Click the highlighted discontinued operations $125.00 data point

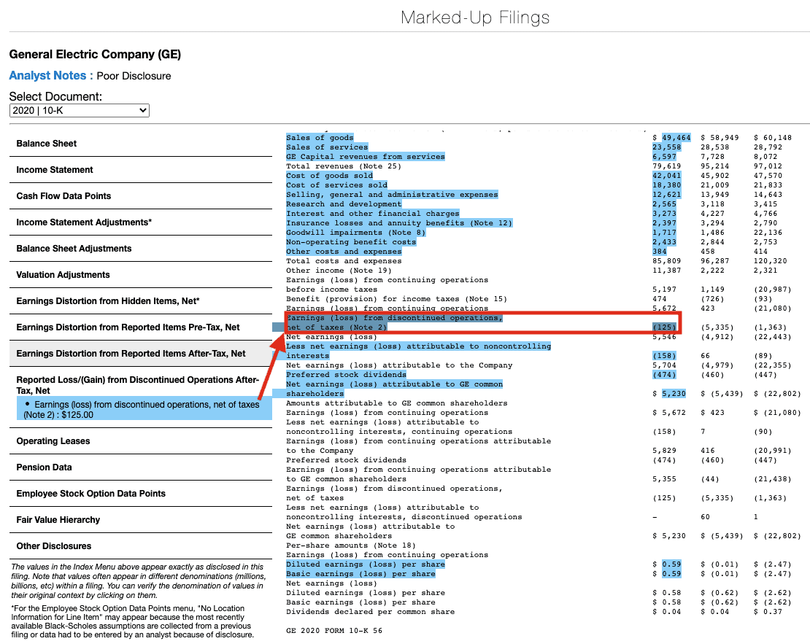[144, 410]
